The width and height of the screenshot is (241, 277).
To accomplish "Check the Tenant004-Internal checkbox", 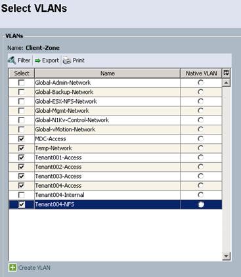I will (x=22, y=195).
